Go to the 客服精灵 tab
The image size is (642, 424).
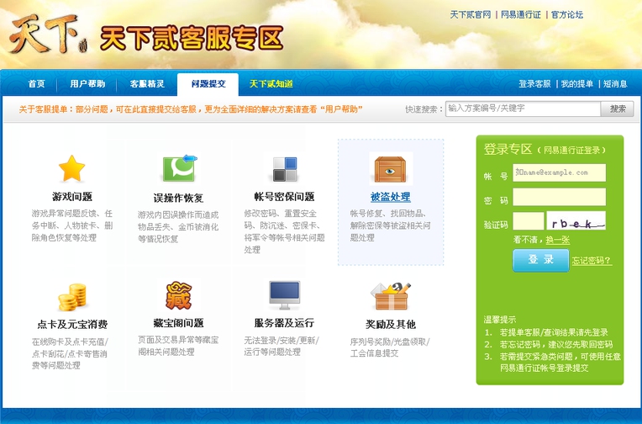[x=147, y=84]
